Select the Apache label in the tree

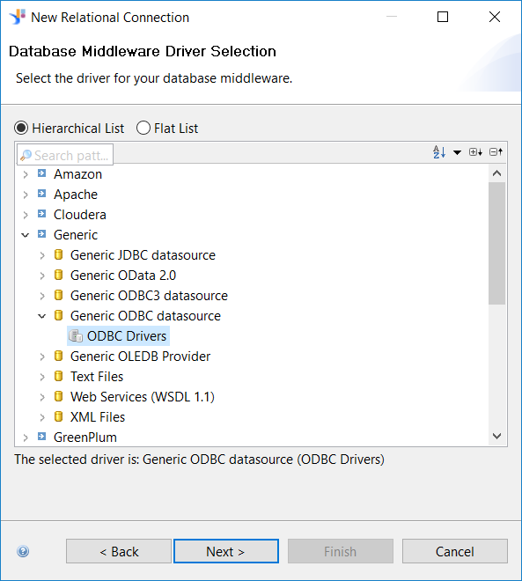(x=76, y=195)
